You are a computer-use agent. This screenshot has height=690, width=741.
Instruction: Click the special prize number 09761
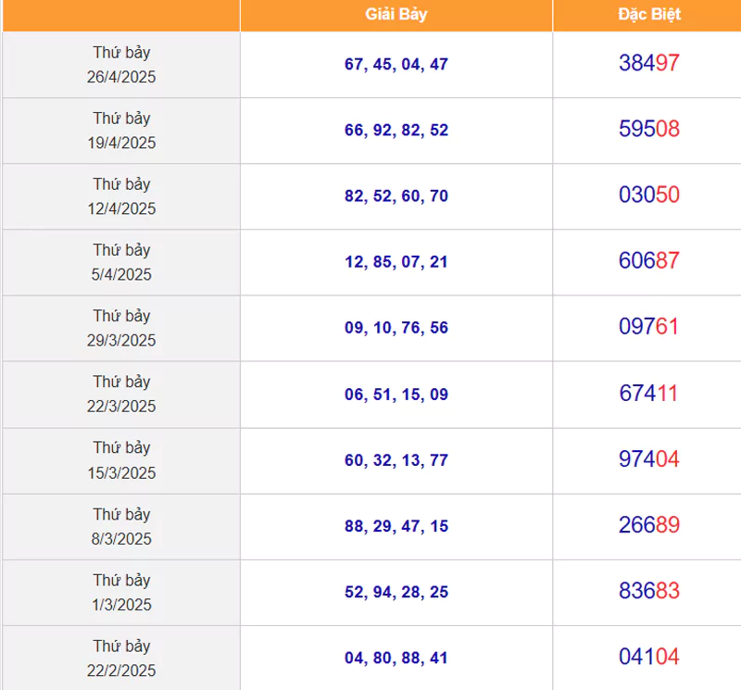(x=649, y=327)
